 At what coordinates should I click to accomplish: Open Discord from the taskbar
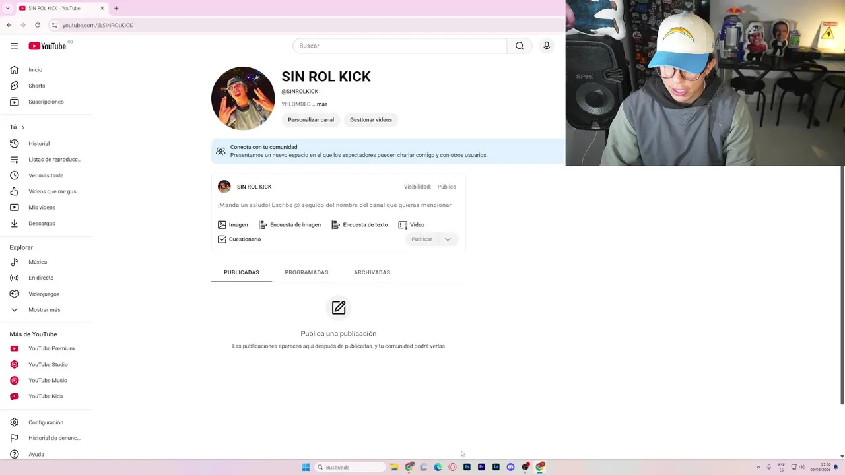[x=510, y=467]
